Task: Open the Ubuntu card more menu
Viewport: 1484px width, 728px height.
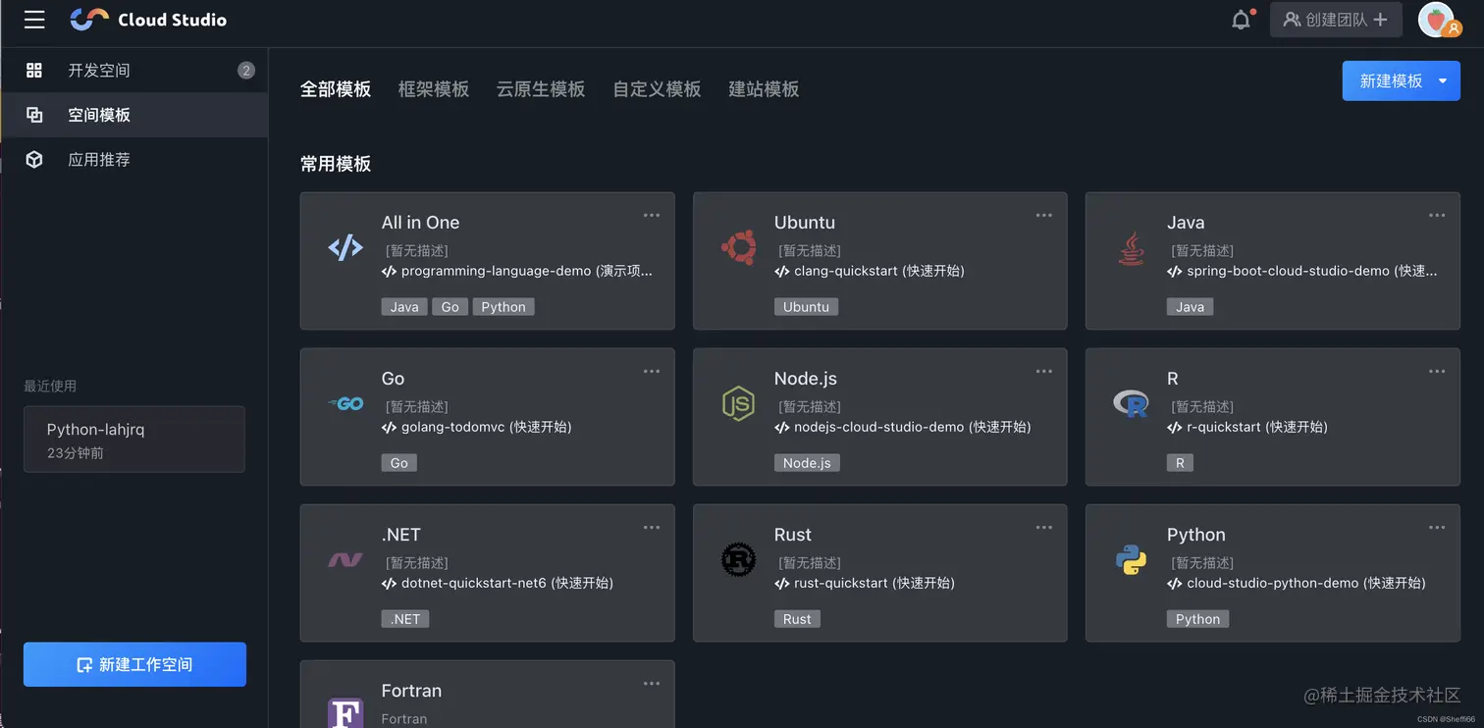Action: tap(1044, 215)
